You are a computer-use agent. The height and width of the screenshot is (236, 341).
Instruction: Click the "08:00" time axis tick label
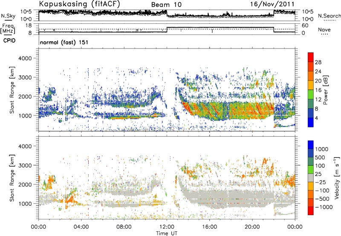[124, 227]
